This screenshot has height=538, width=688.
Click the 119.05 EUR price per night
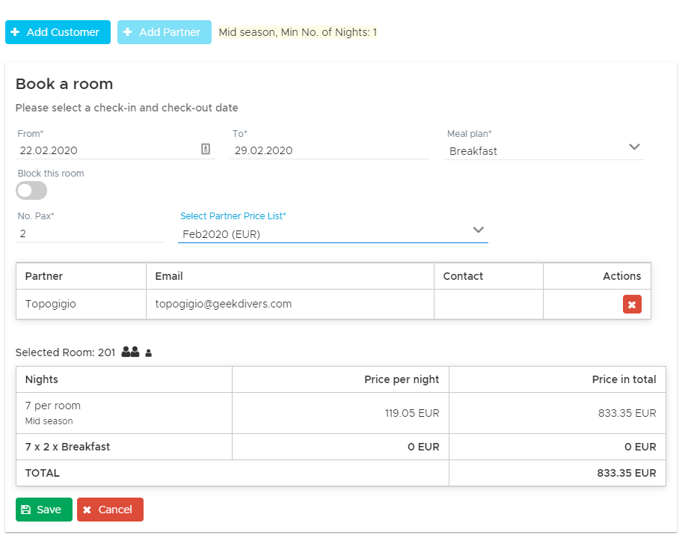point(412,413)
